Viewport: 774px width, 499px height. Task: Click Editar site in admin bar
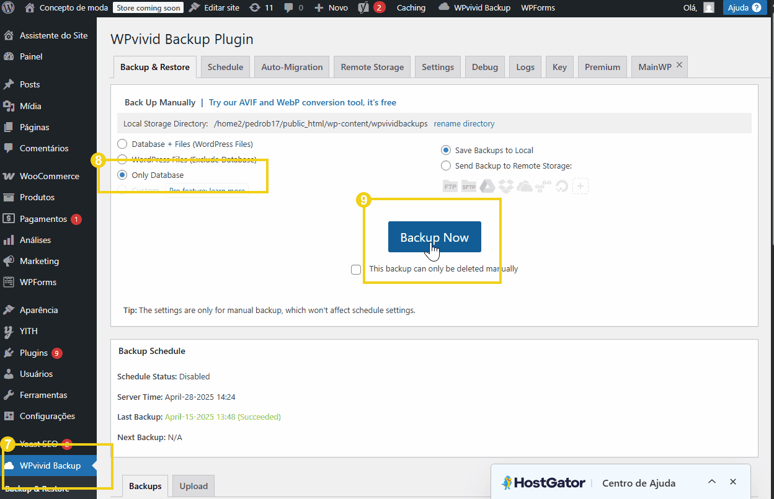[x=214, y=8]
